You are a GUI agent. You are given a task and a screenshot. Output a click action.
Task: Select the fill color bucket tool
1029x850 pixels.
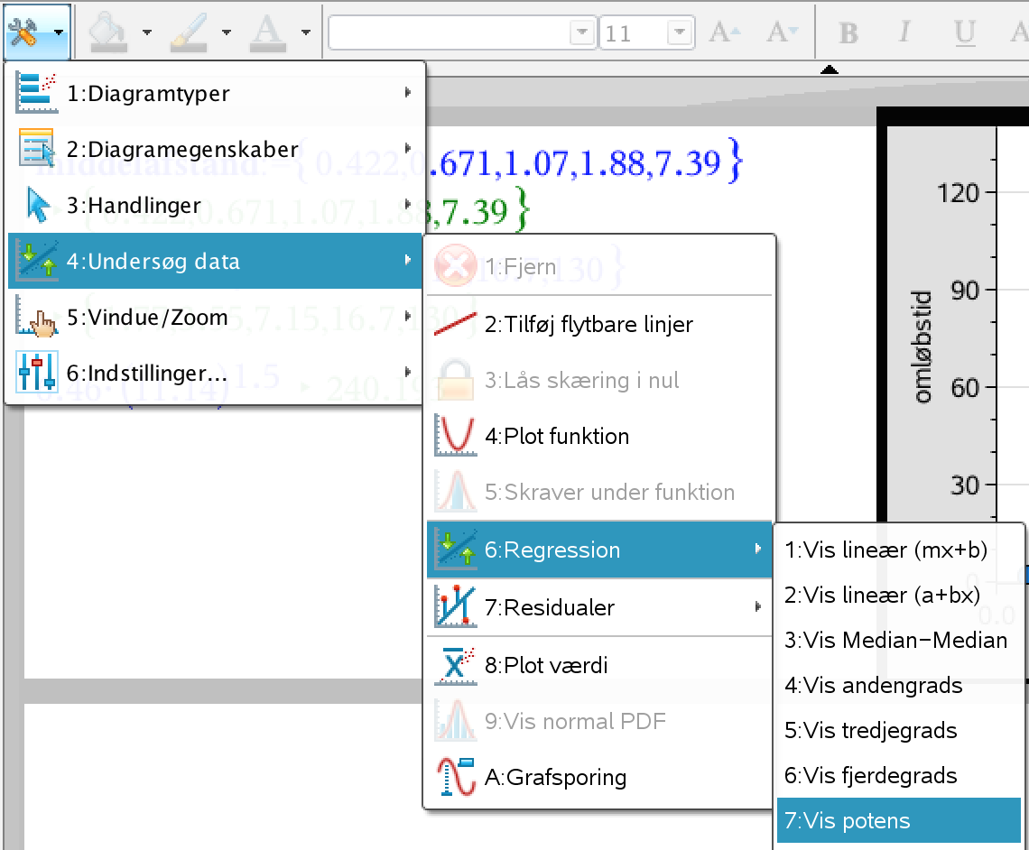[x=107, y=32]
